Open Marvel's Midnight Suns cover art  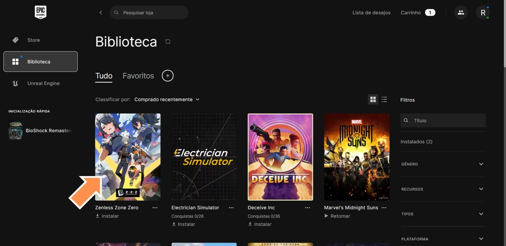pos(357,157)
